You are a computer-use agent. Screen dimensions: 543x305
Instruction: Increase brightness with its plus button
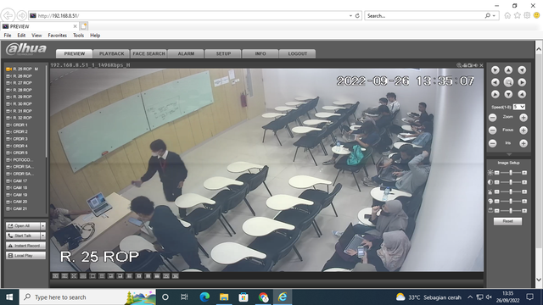524,173
